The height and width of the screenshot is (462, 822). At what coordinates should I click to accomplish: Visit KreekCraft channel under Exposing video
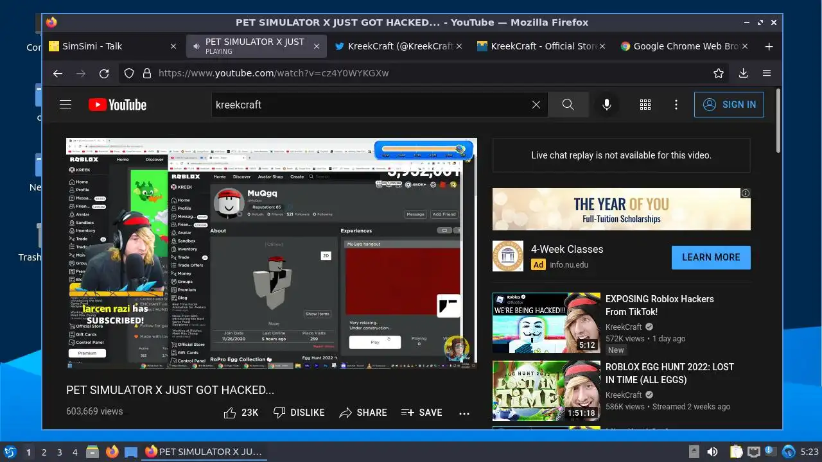(624, 327)
